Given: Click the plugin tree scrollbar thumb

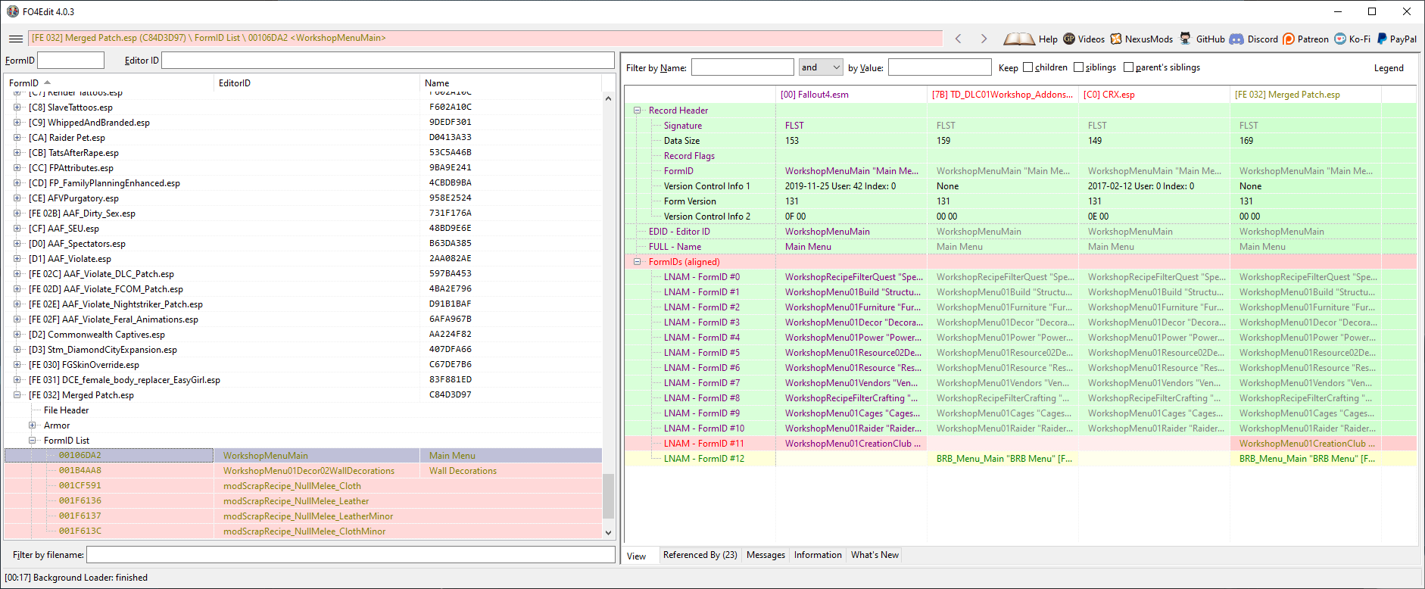Looking at the screenshot, I should tap(608, 496).
